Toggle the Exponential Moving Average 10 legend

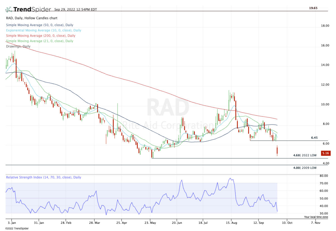point(43,30)
